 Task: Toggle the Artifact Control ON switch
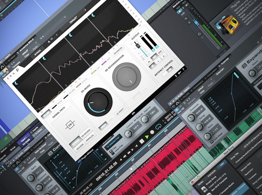click(x=170, y=69)
